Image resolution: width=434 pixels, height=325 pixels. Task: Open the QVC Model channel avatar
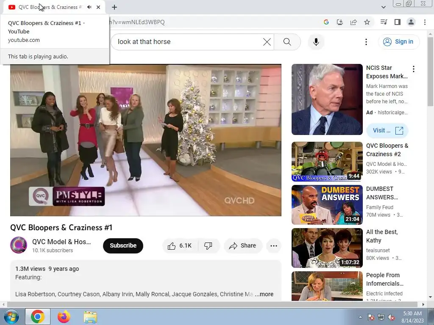click(19, 245)
